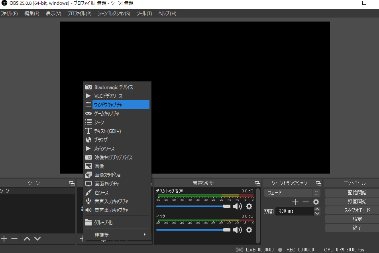This screenshot has height=253, width=379.
Task: Open the 表示(V) menu
Action: coord(53,14)
